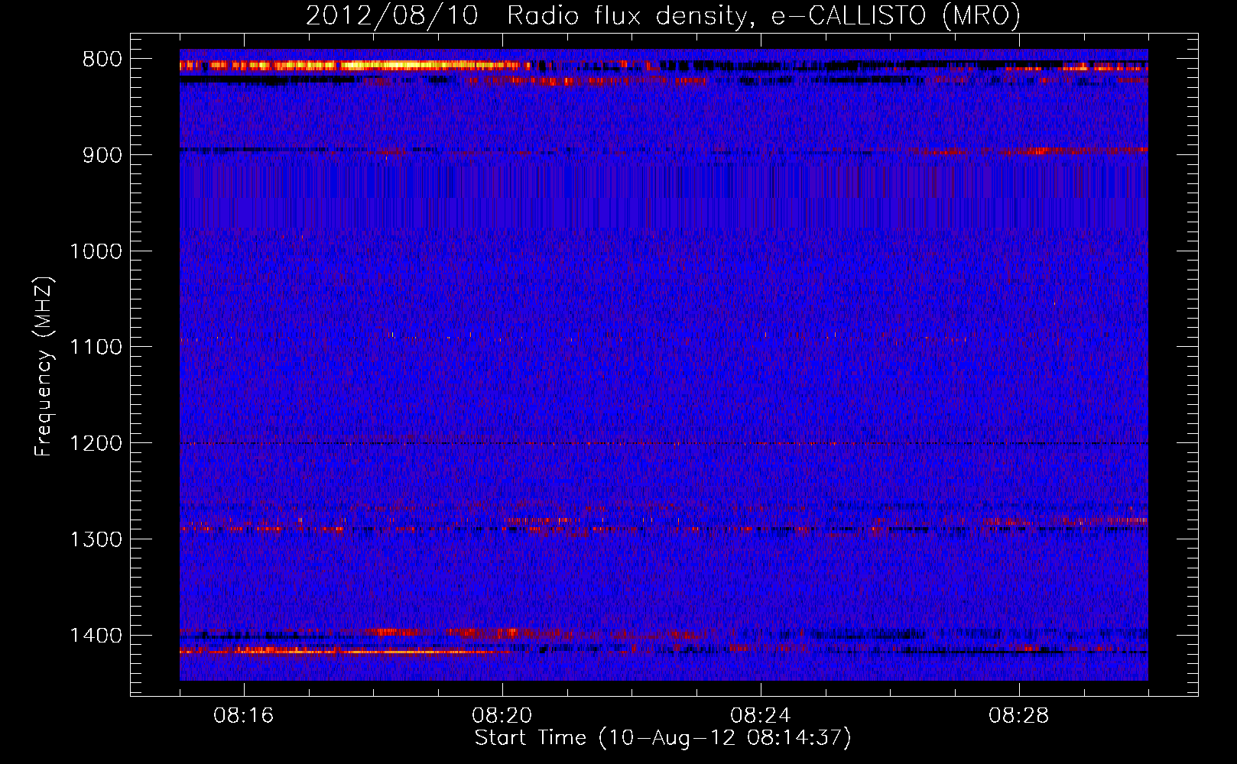
Task: Select the 1200 frequency axis label
Action: 96,444
